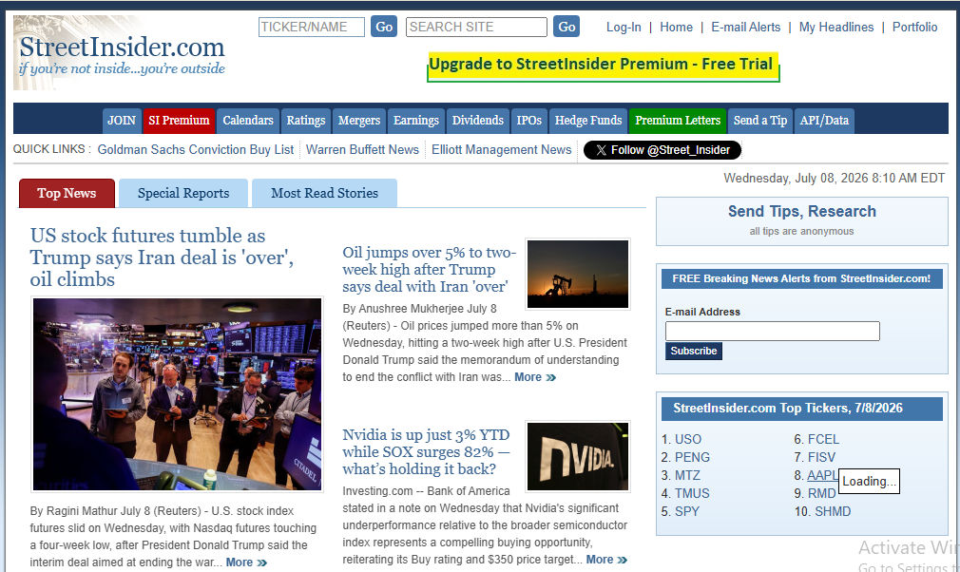
Task: Switch to the Top News tab
Action: tap(67, 193)
